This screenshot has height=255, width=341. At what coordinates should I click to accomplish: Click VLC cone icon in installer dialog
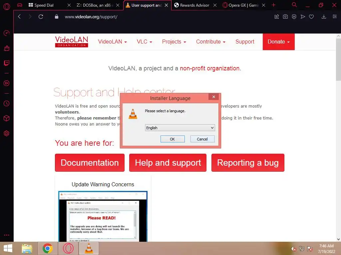pyautogui.click(x=133, y=114)
